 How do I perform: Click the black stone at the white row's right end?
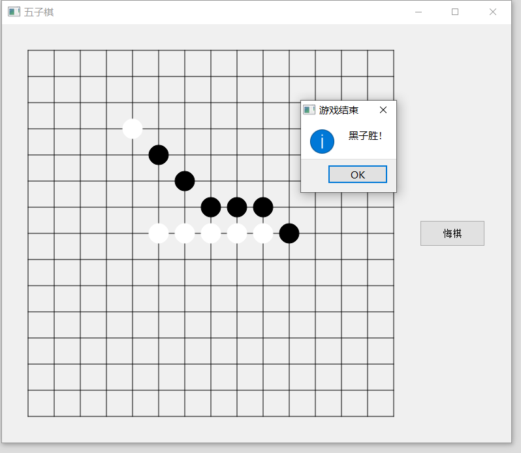289,233
